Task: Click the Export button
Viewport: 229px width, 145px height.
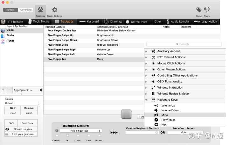Action: point(29,113)
